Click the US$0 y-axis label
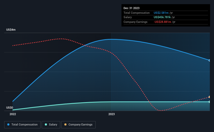This screenshot has height=132, width=214. 10,108
